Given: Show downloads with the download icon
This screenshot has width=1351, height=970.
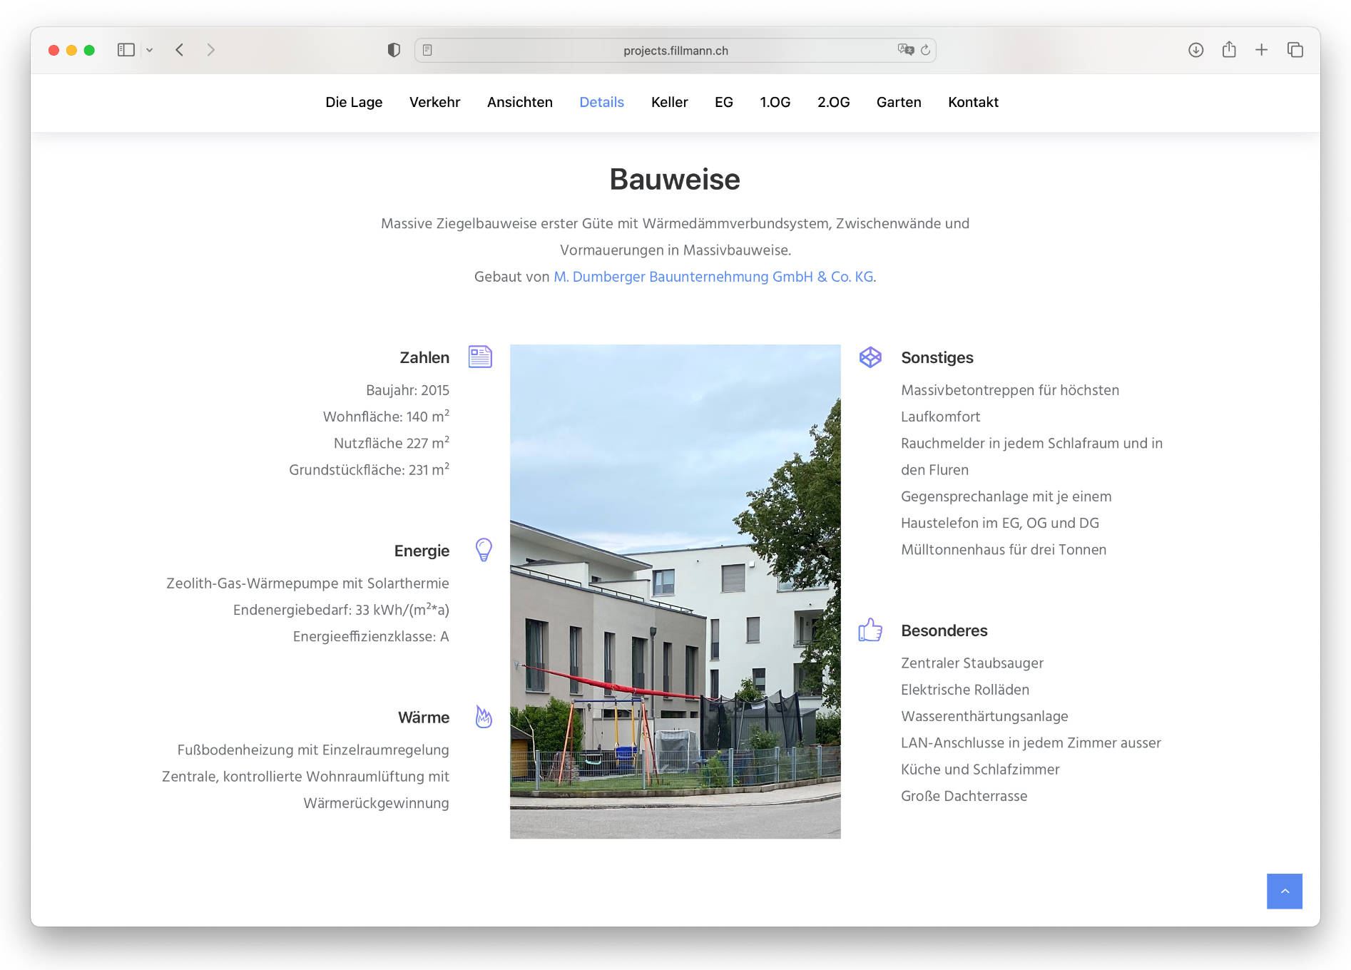Looking at the screenshot, I should click(1195, 50).
